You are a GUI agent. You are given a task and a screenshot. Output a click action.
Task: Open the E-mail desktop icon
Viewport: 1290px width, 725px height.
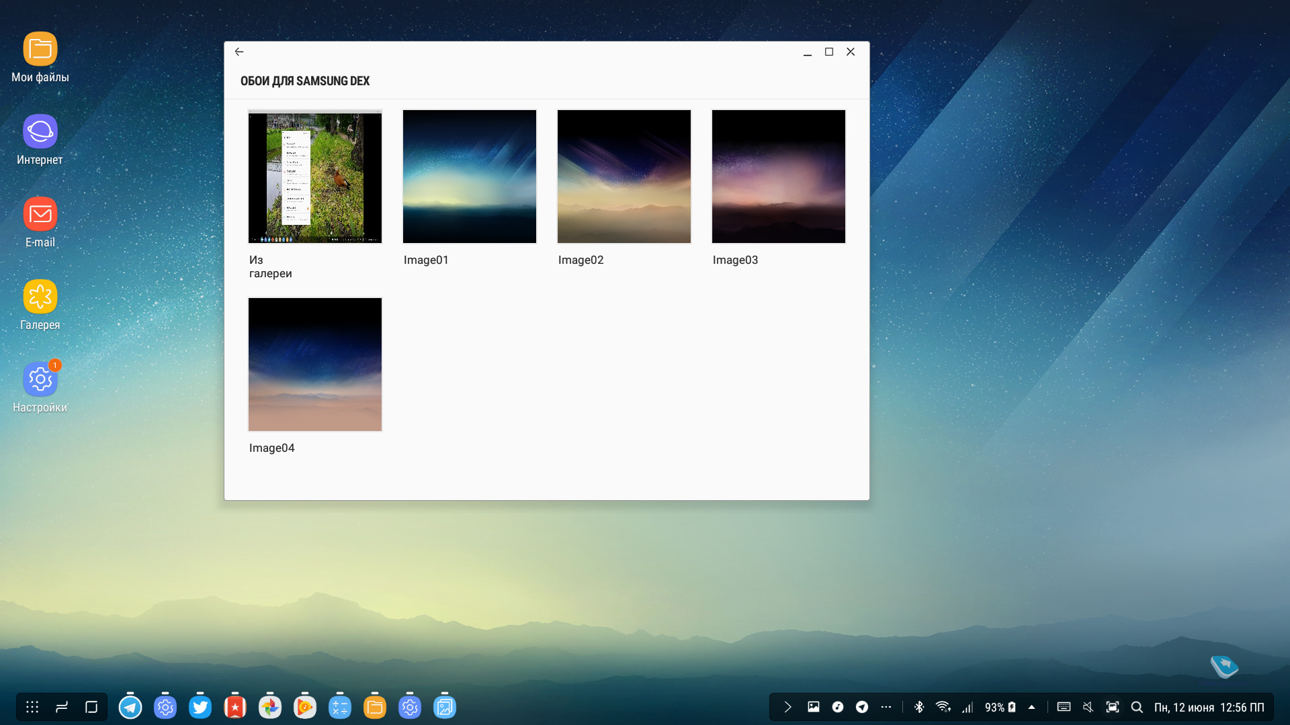click(40, 222)
